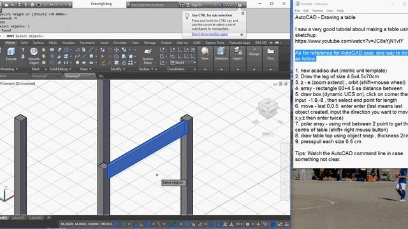Click the selected blue beam in viewport
Image resolution: width=408 pixels, height=229 pixels.
147,149
